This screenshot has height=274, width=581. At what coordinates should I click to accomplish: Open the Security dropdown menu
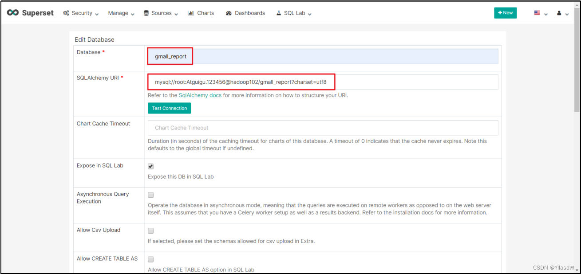pos(81,13)
